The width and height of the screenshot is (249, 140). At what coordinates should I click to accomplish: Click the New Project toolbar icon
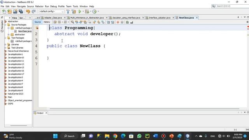pos(9,11)
